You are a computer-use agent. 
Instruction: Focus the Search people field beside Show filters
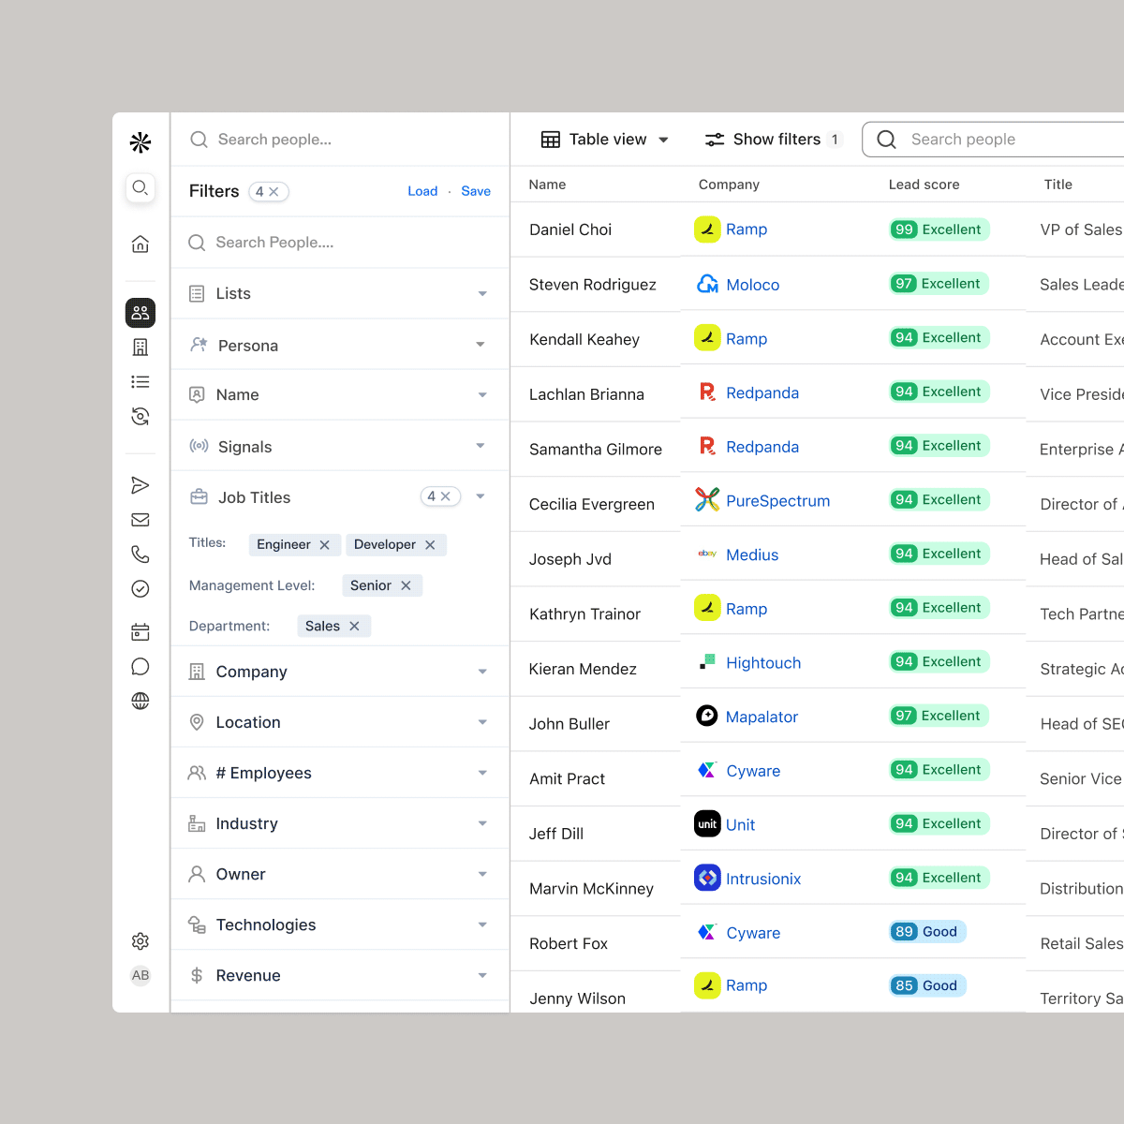[993, 140]
